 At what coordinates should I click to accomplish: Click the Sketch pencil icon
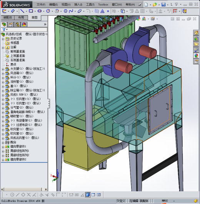[x=4, y=11]
